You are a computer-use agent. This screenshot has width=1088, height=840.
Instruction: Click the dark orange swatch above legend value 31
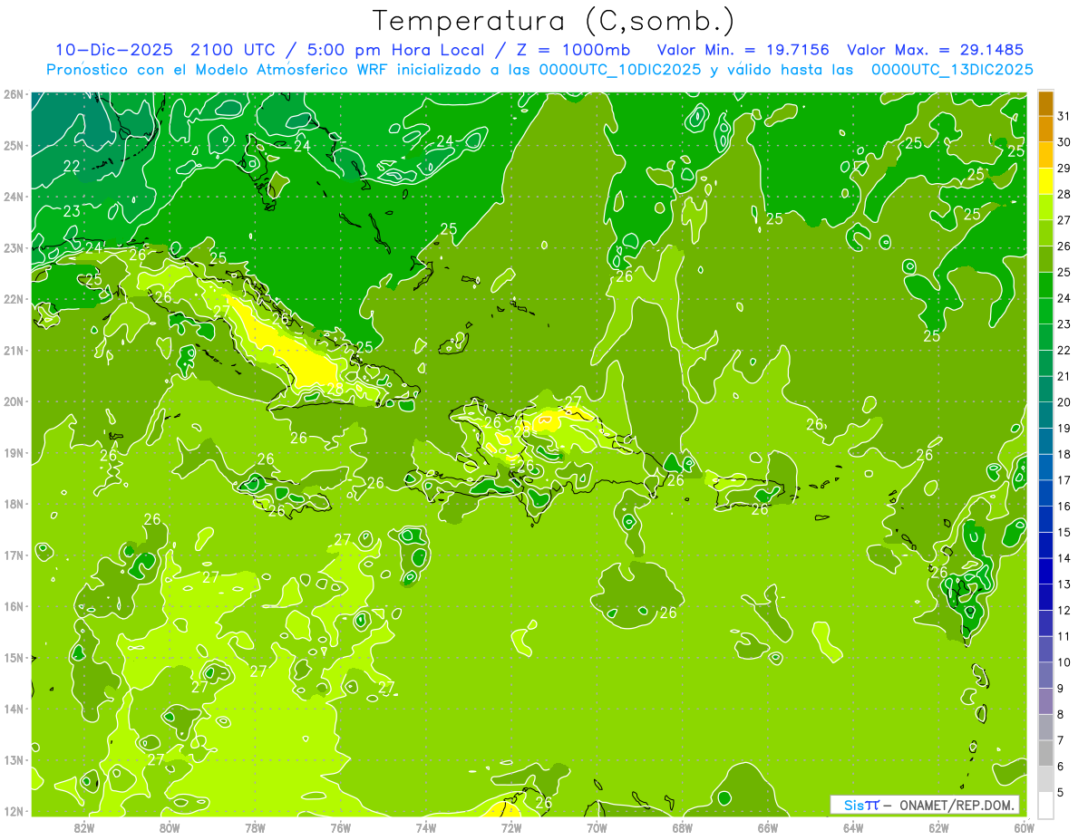[x=1045, y=103]
